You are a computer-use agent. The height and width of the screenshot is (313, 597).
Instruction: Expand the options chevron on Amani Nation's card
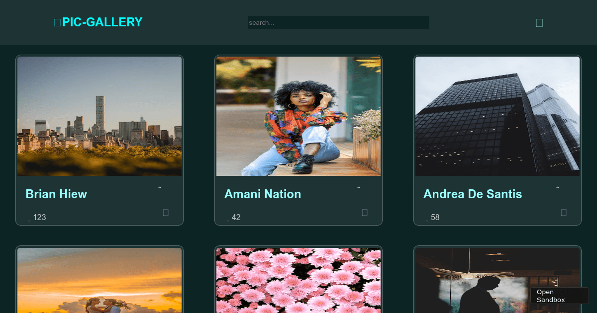click(x=359, y=188)
